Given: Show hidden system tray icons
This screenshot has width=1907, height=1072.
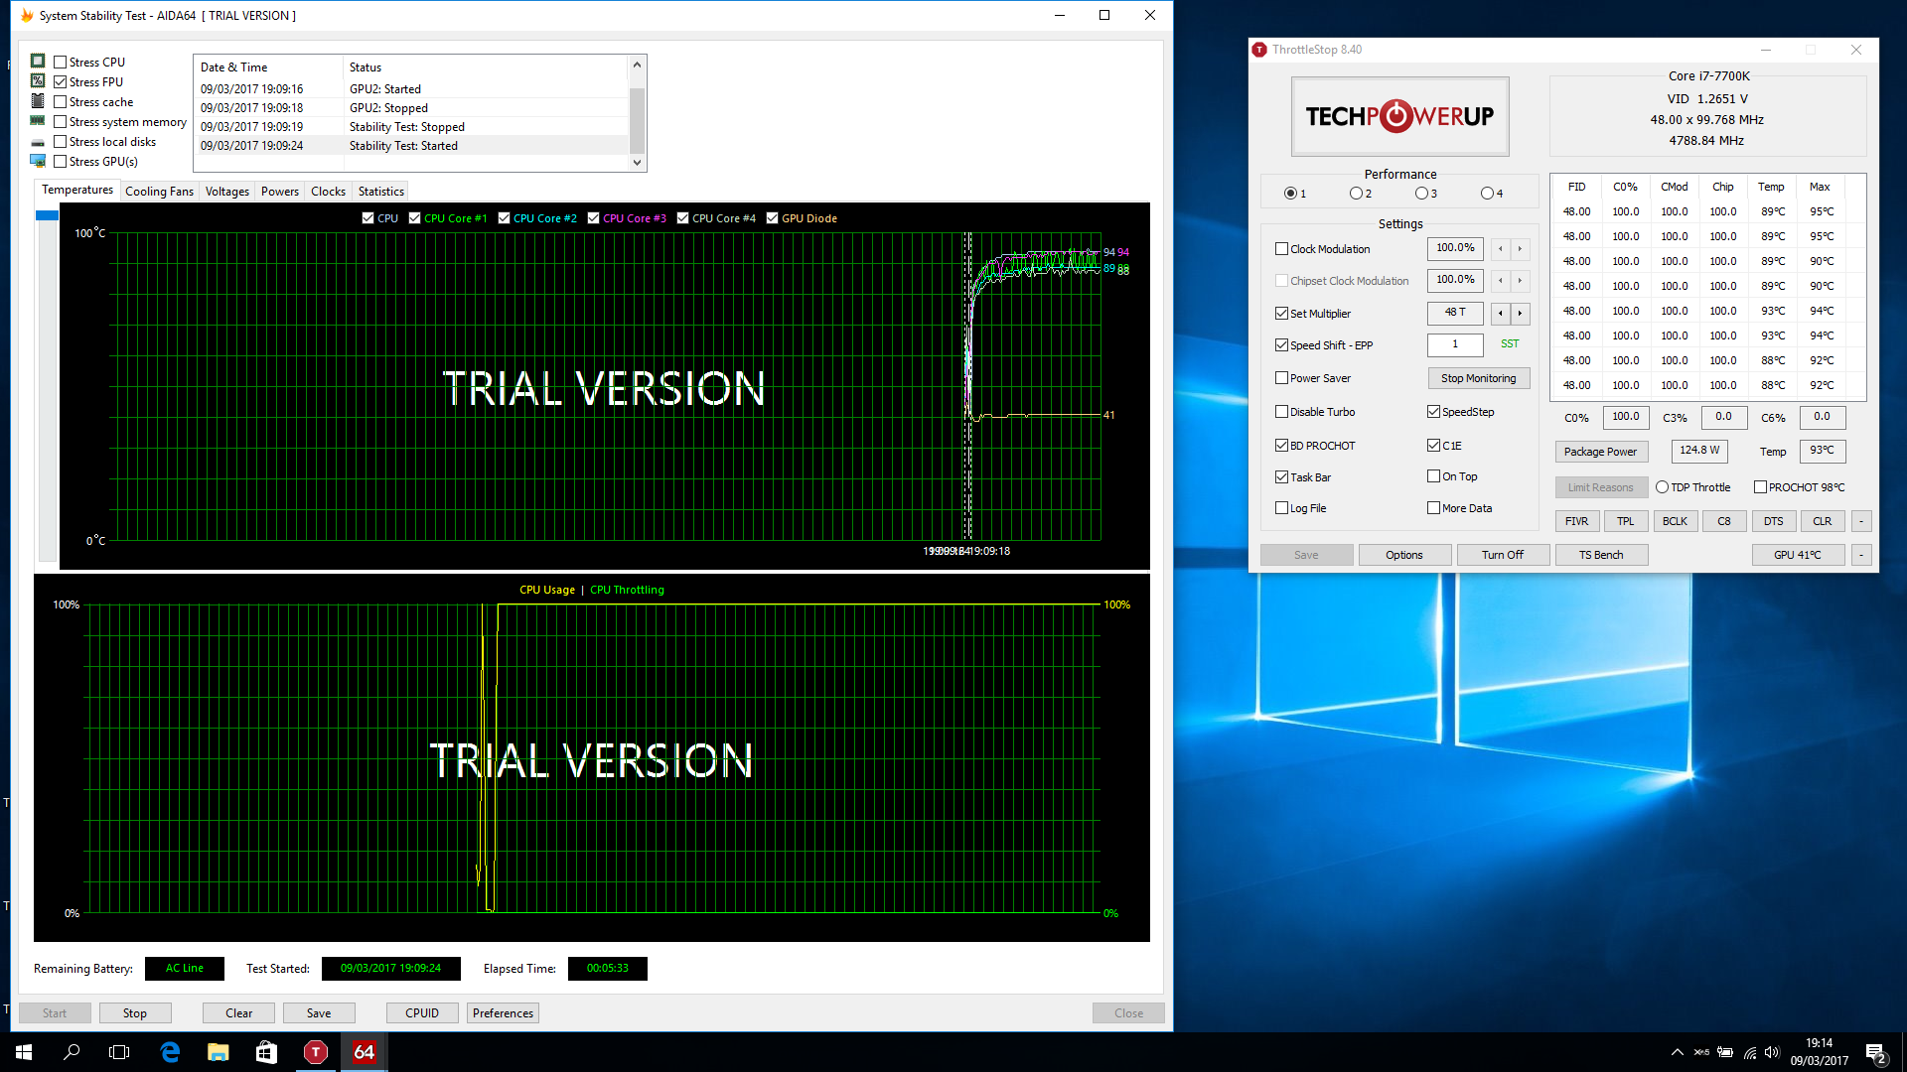Looking at the screenshot, I should [x=1677, y=1052].
